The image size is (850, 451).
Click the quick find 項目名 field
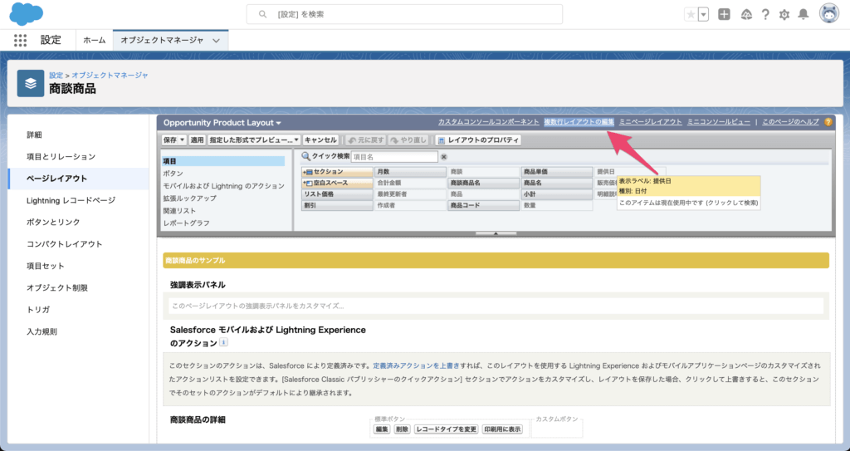pos(394,156)
